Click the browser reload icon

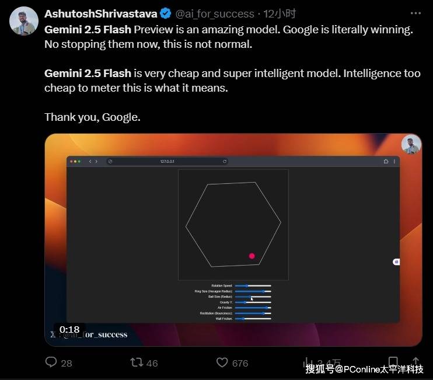click(x=225, y=161)
